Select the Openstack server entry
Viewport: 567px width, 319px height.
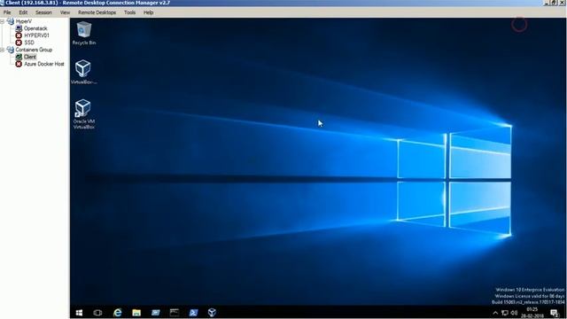pos(35,28)
